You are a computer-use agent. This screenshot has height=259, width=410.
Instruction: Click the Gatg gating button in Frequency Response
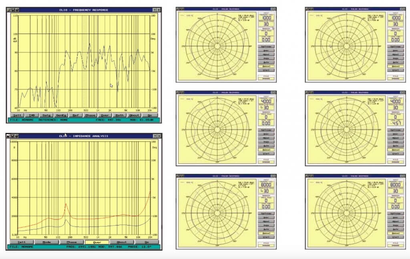[x=46, y=115]
